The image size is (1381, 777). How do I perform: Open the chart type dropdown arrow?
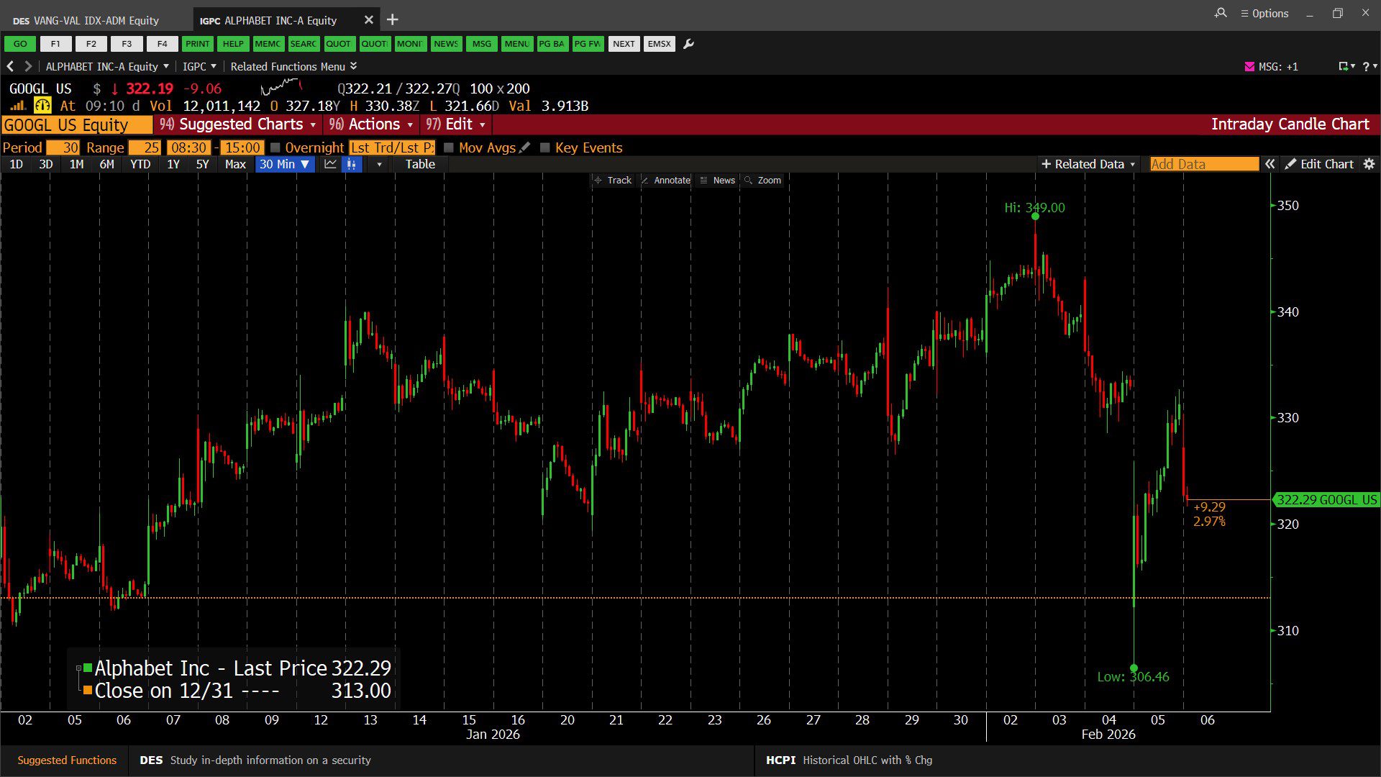coord(379,165)
